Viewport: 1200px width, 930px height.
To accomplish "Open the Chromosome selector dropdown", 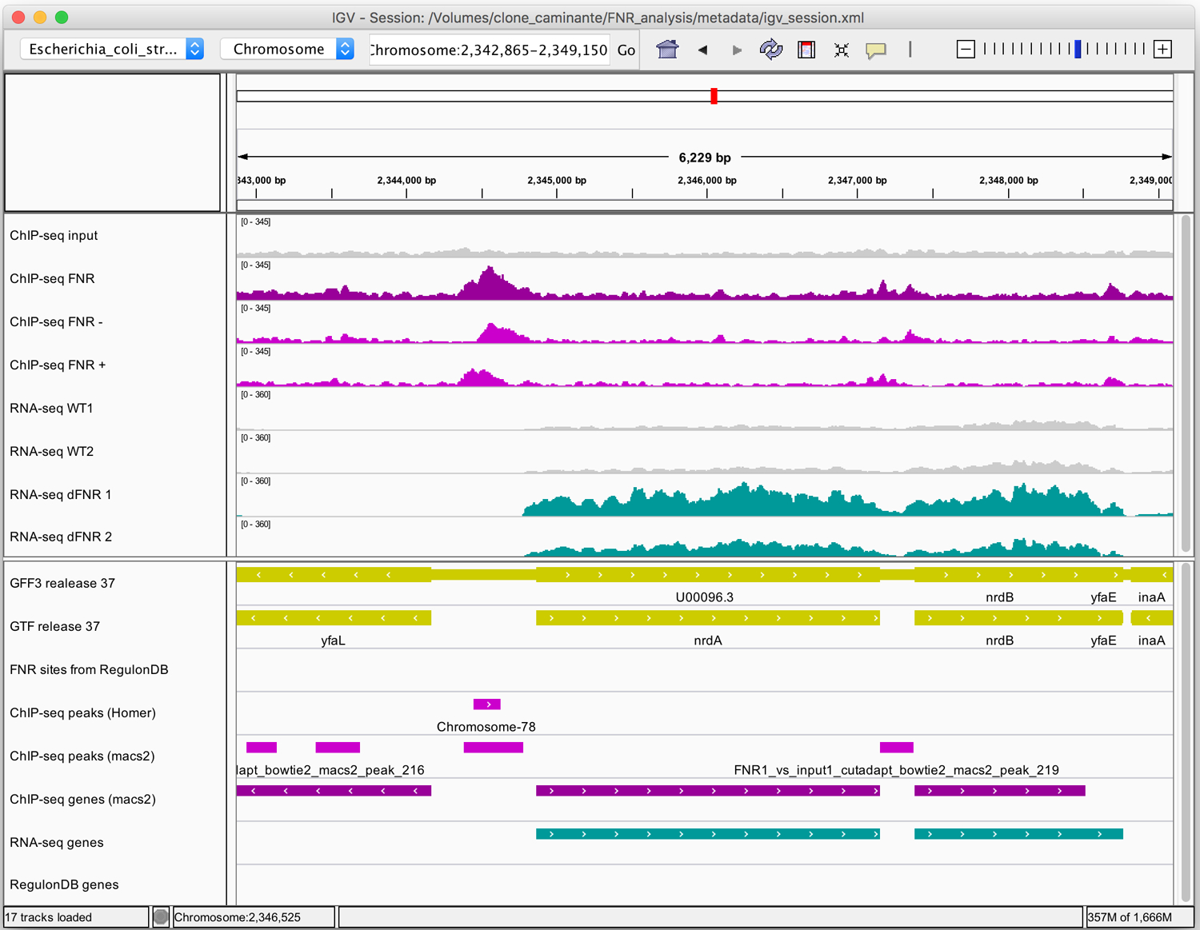I will (287, 49).
